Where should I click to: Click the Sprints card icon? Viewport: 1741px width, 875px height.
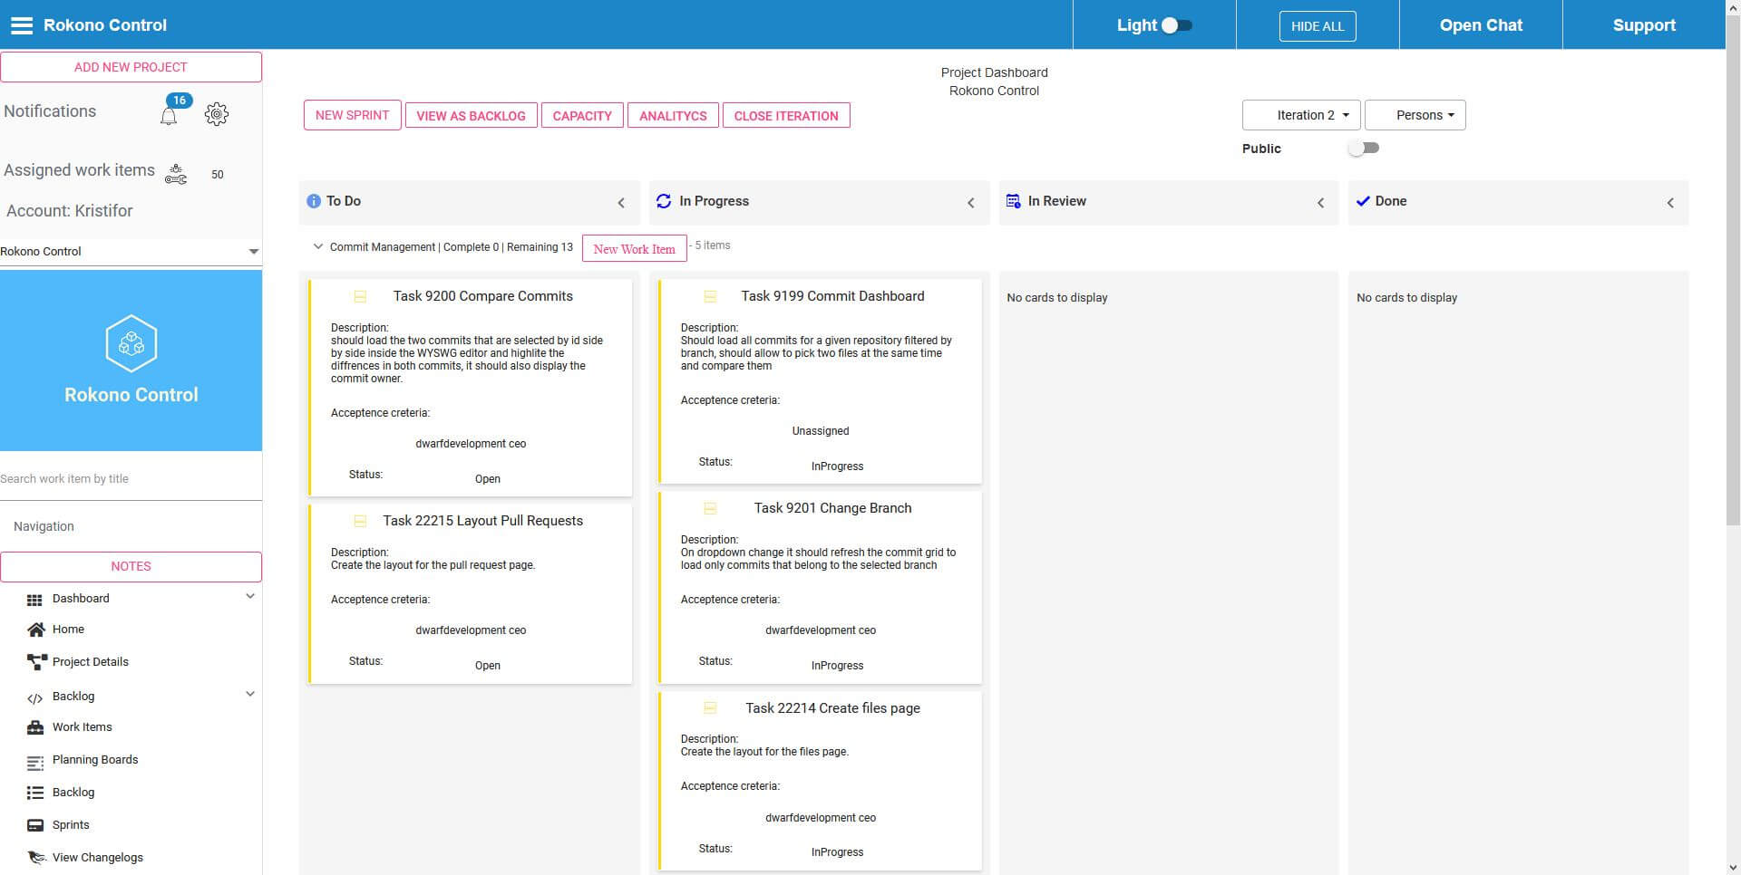[35, 825]
